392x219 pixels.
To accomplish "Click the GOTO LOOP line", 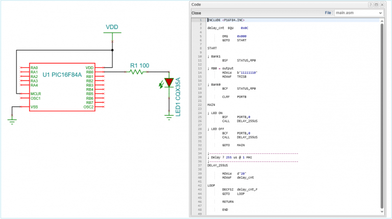I will coord(233,194).
